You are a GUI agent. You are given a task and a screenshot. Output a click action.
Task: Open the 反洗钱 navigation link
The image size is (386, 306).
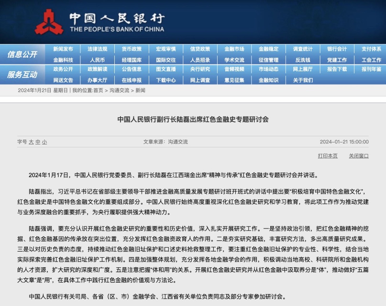pos(303,60)
